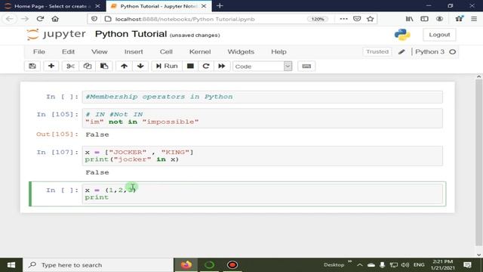
Task: Open the page actions three-dots menu
Action: coord(343,19)
